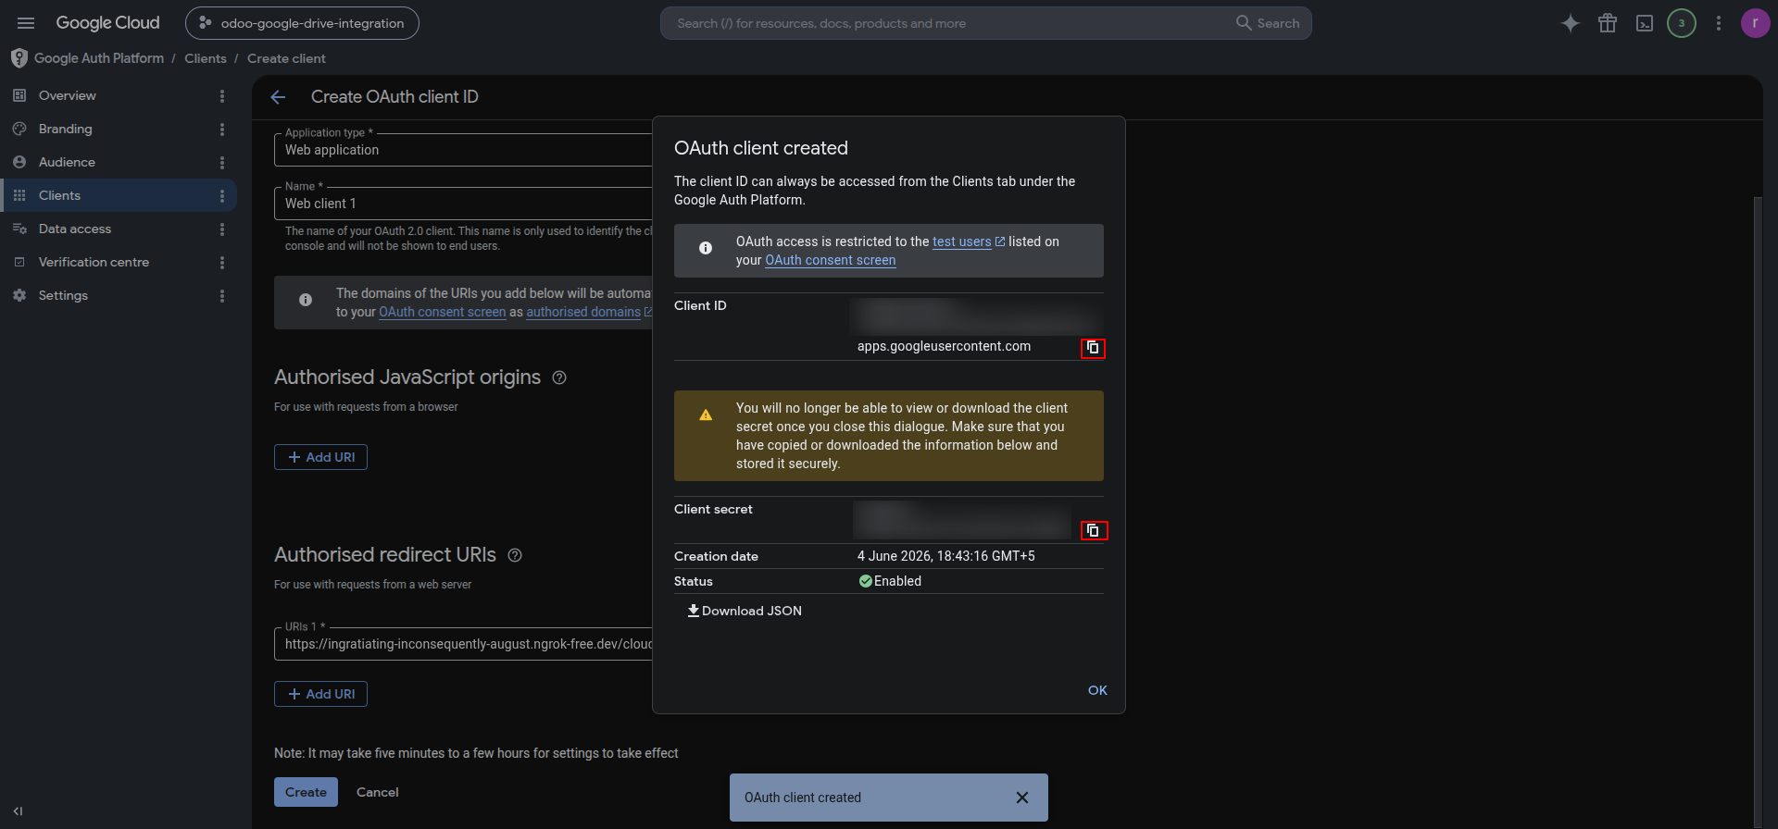Go back using the arrow next to Create OAuth client ID
Image resolution: width=1778 pixels, height=829 pixels.
[278, 97]
